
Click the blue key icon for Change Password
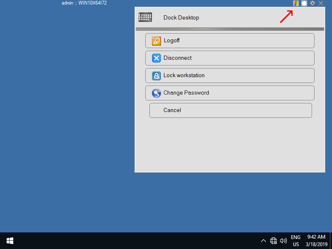click(x=156, y=93)
